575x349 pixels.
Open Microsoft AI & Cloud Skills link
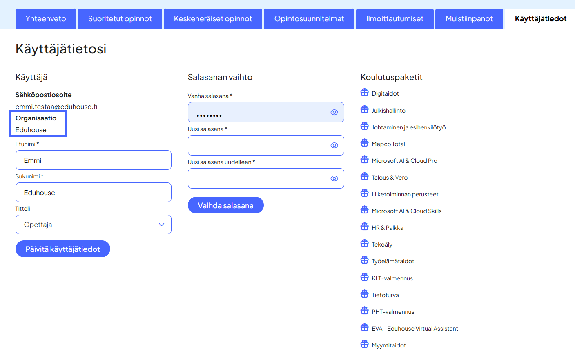point(407,211)
